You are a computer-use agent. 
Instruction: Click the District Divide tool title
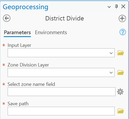[64, 18]
